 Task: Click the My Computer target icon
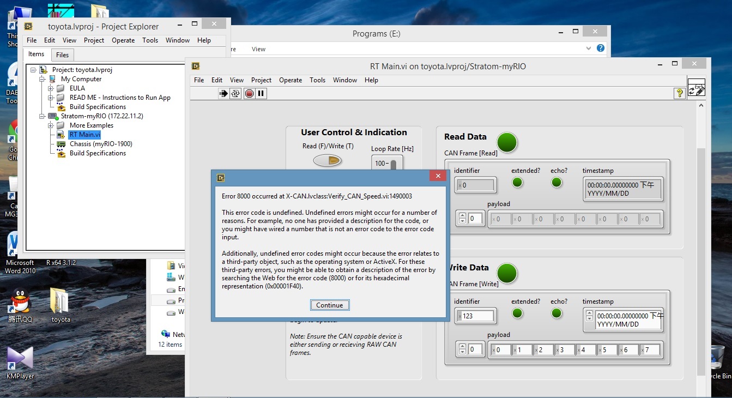(x=52, y=79)
